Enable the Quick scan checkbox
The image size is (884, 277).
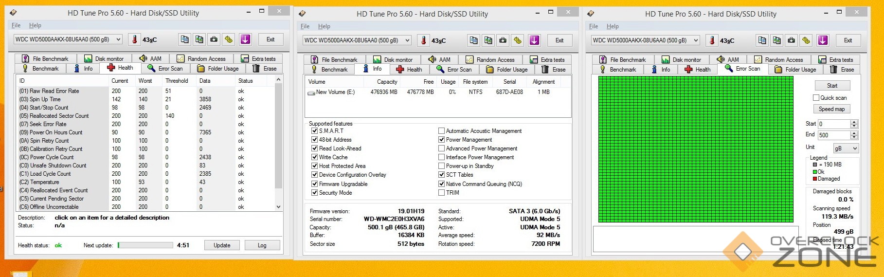816,98
